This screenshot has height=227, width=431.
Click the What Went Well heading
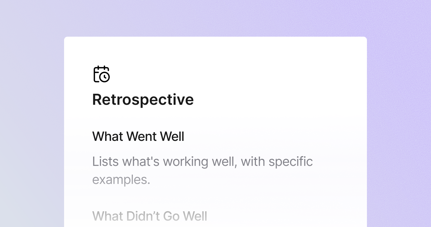coord(138,136)
